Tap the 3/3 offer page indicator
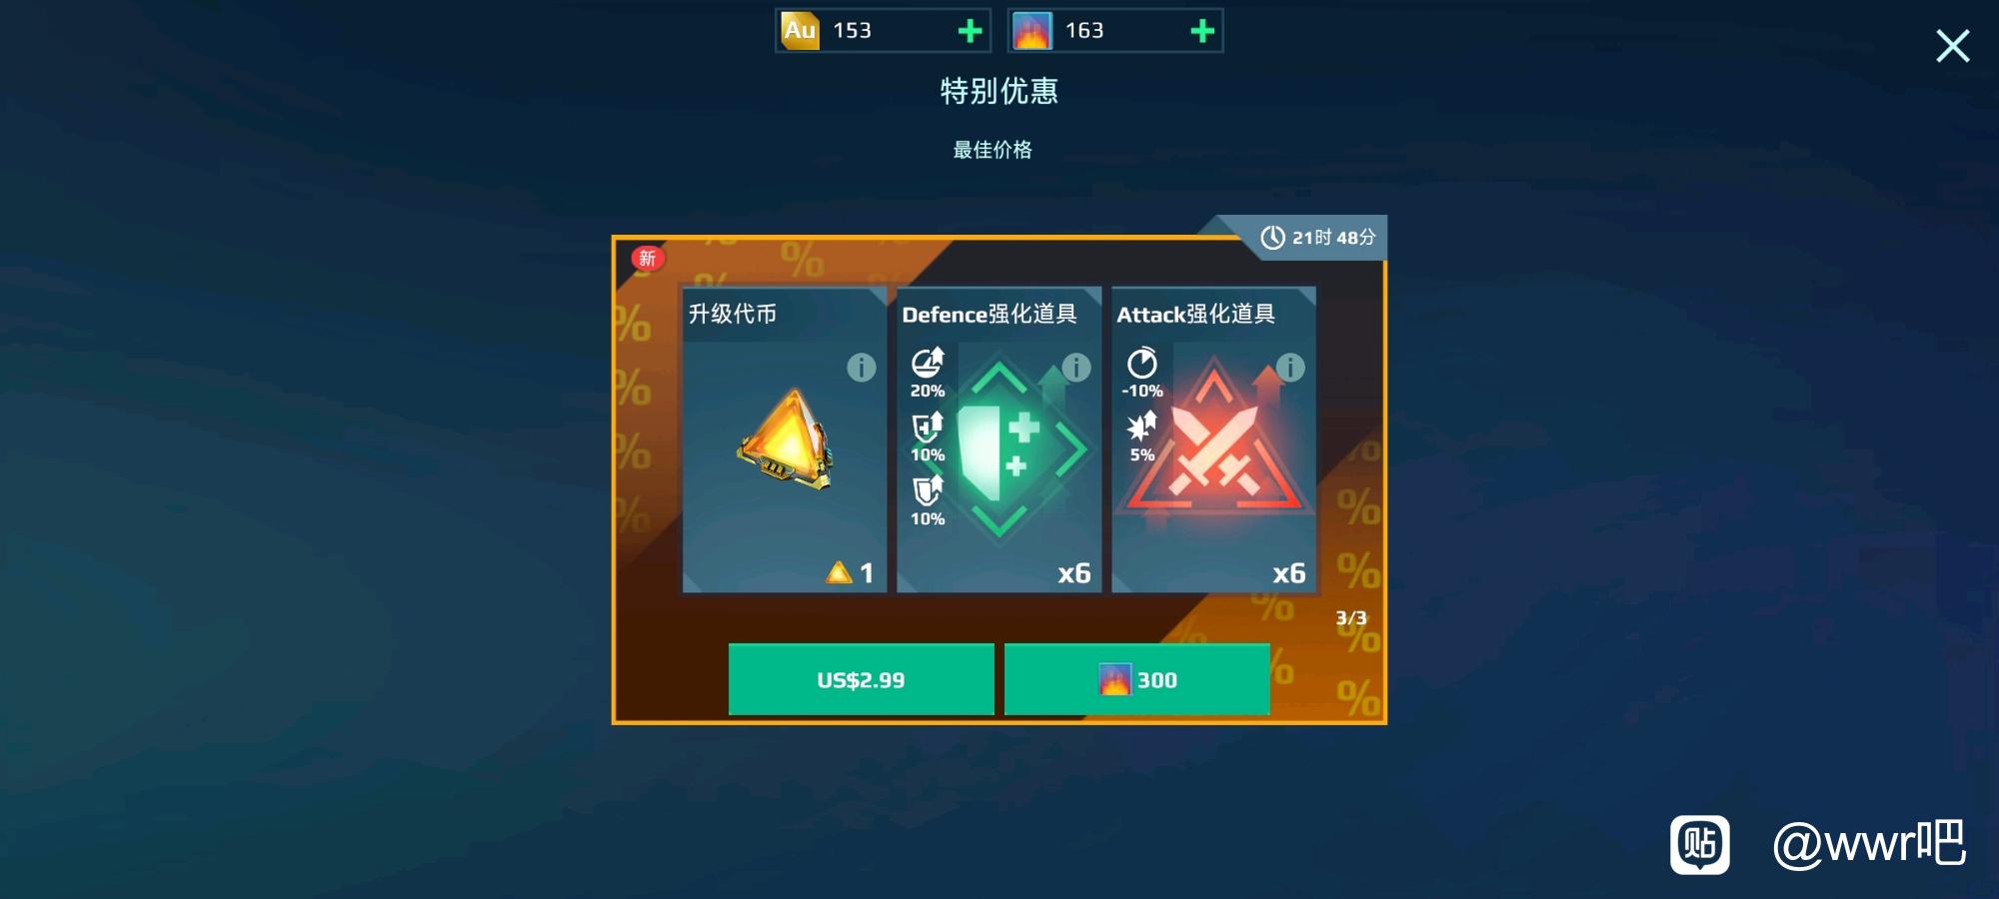This screenshot has height=899, width=1999. tap(1351, 618)
